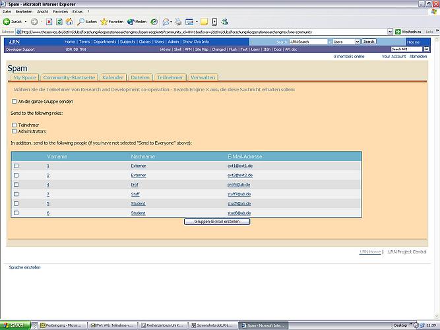Switch to the Kalender tab
Image resolution: width=440 pixels, height=330 pixels.
tap(113, 77)
